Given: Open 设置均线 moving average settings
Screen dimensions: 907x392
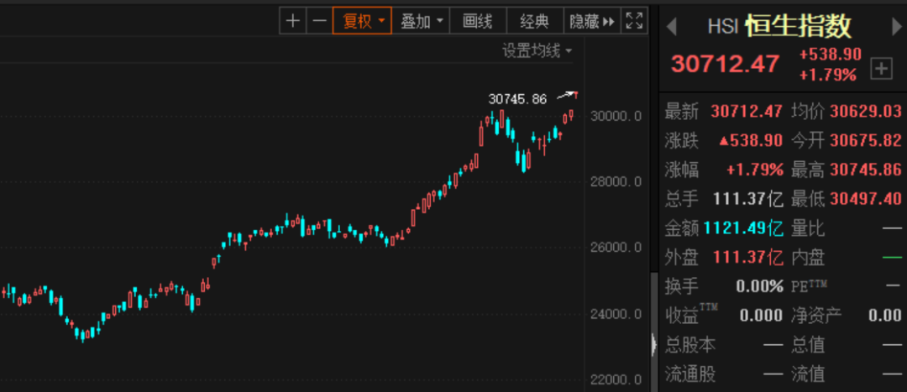Looking at the screenshot, I should click(537, 51).
